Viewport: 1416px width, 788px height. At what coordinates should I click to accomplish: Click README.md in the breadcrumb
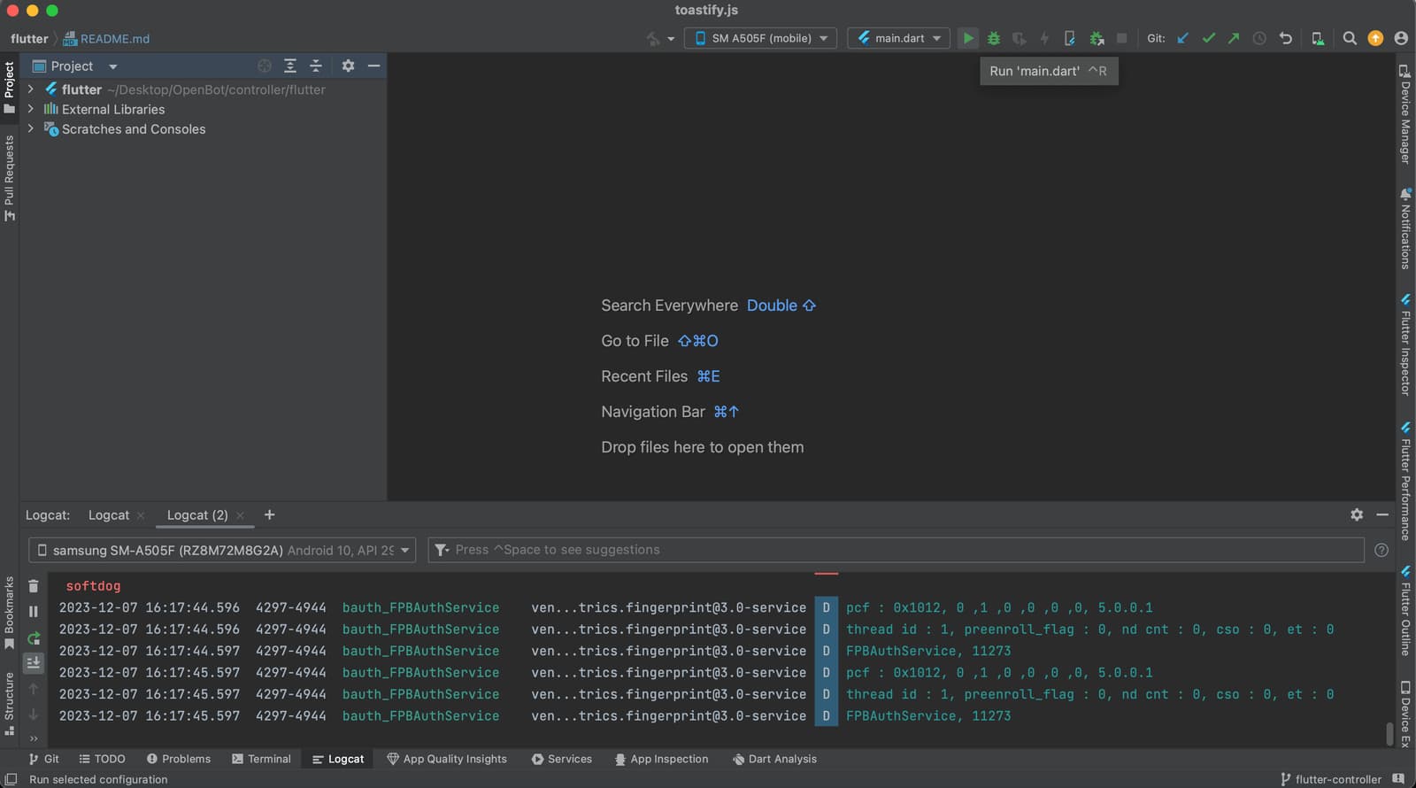[x=106, y=38]
